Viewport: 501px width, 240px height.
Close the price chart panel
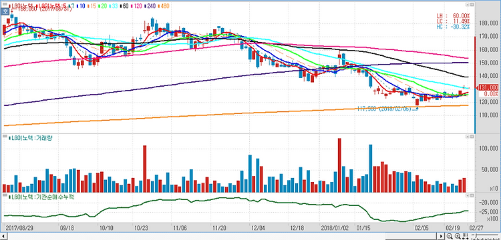472,5
